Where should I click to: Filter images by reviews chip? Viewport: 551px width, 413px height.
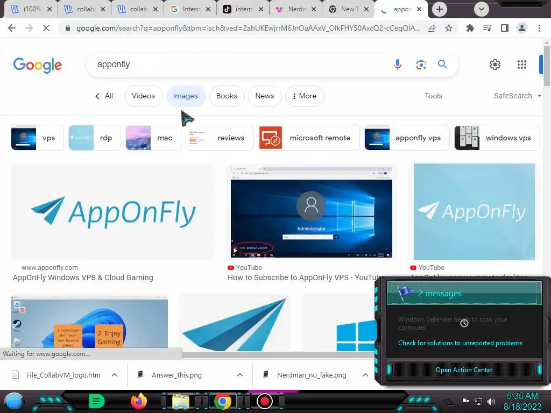pyautogui.click(x=220, y=138)
